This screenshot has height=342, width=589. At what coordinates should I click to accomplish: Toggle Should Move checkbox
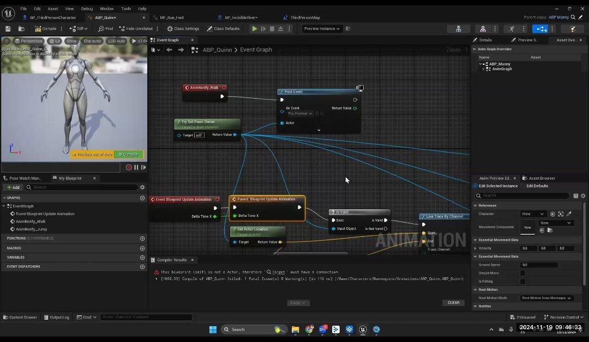tap(523, 273)
